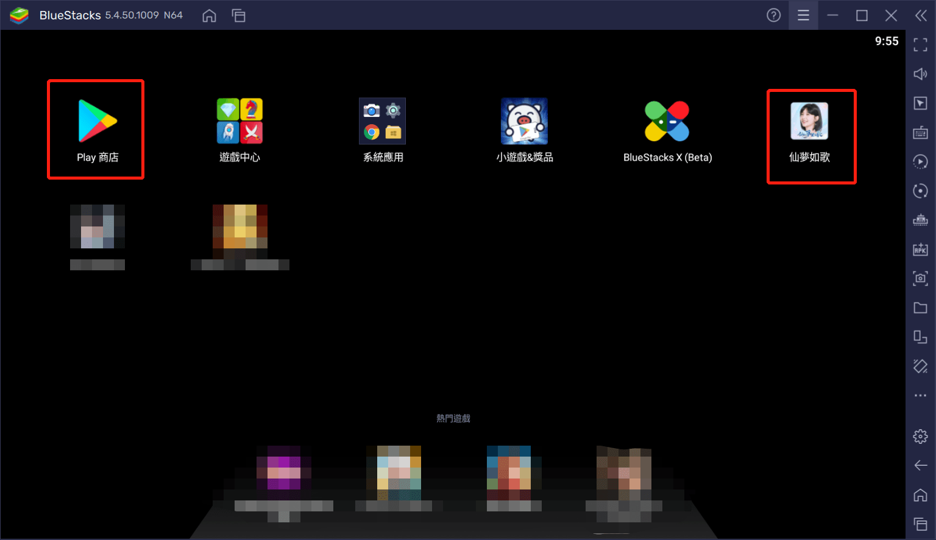Open settings gear in sidebar
The height and width of the screenshot is (540, 936).
[x=920, y=437]
